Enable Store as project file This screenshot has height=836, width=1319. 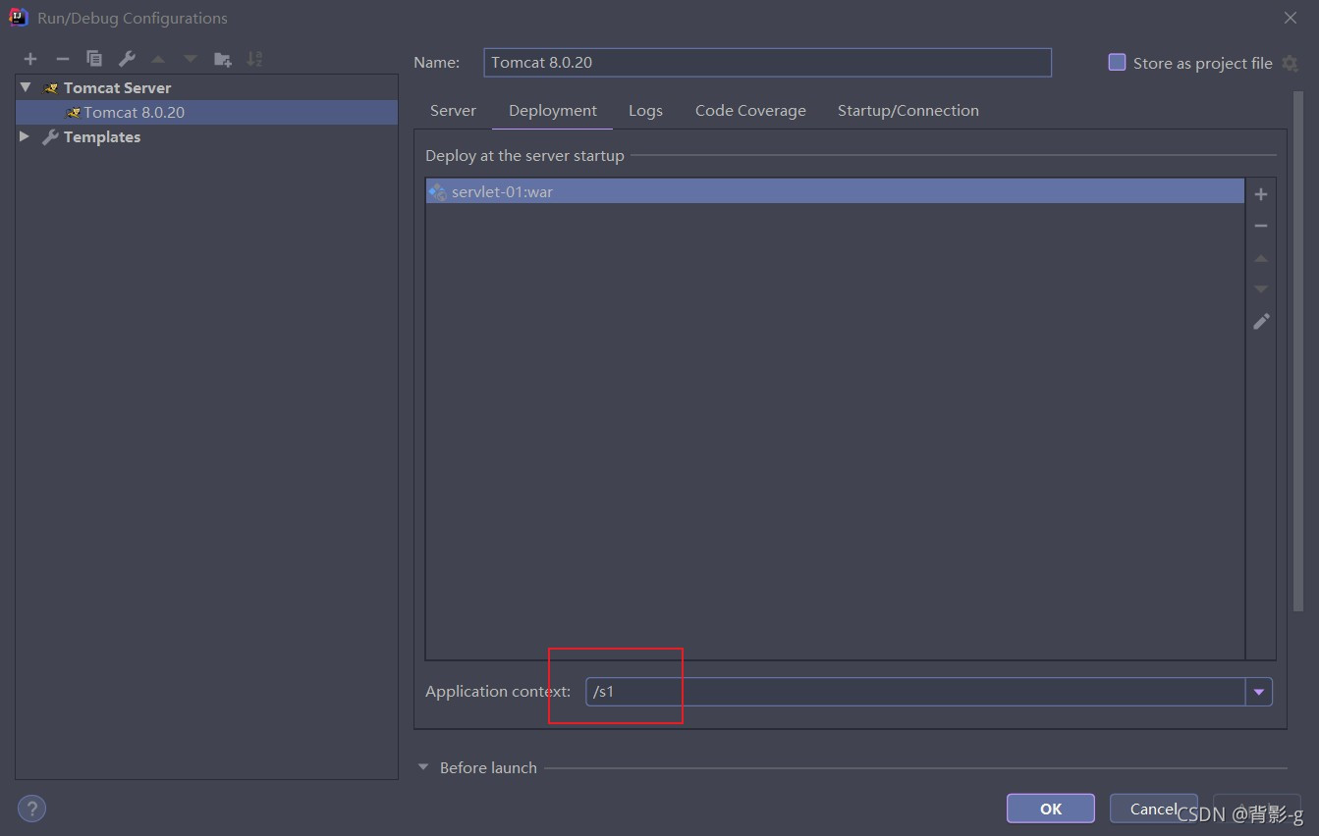coord(1117,62)
